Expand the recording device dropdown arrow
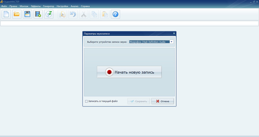The height and width of the screenshot is (137, 259). point(172,42)
